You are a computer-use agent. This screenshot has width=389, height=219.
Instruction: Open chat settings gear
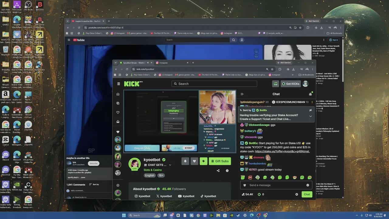[x=297, y=194]
